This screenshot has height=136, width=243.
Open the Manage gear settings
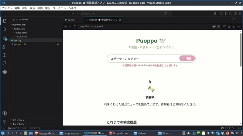[5, 122]
